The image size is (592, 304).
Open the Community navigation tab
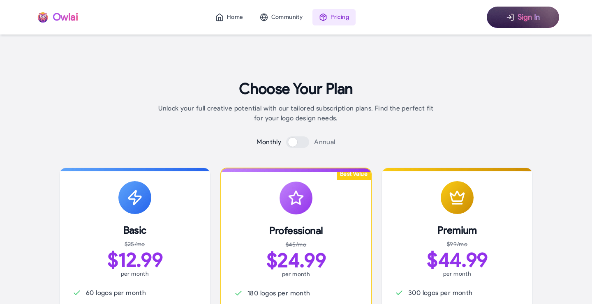click(281, 17)
